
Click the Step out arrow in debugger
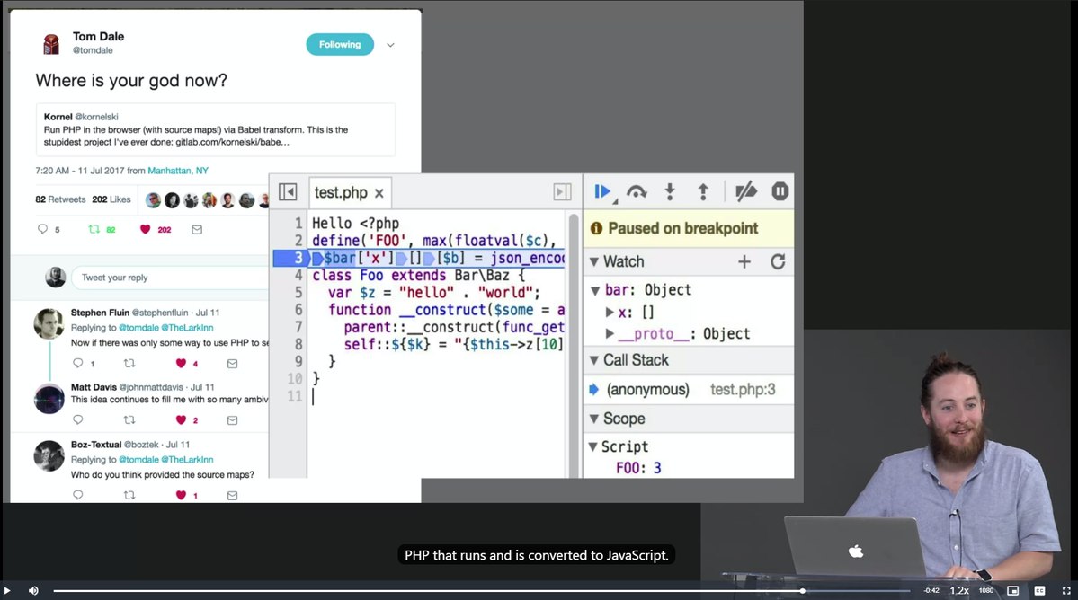702,192
